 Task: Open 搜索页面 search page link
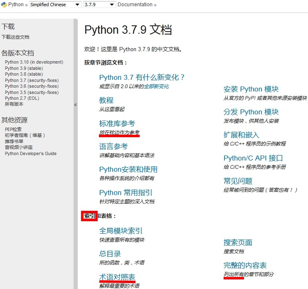[x=238, y=242]
